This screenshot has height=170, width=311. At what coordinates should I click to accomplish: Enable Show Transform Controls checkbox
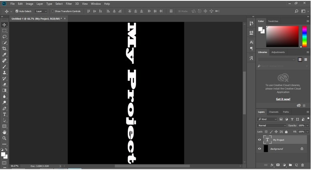click(x=53, y=11)
